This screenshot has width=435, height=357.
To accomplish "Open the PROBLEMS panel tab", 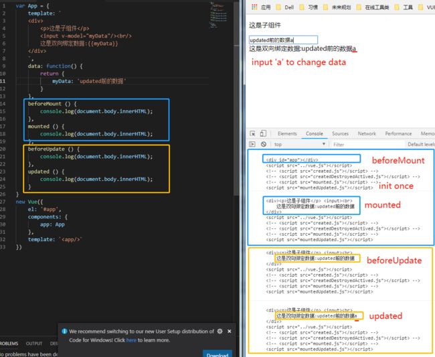I will [9, 344].
